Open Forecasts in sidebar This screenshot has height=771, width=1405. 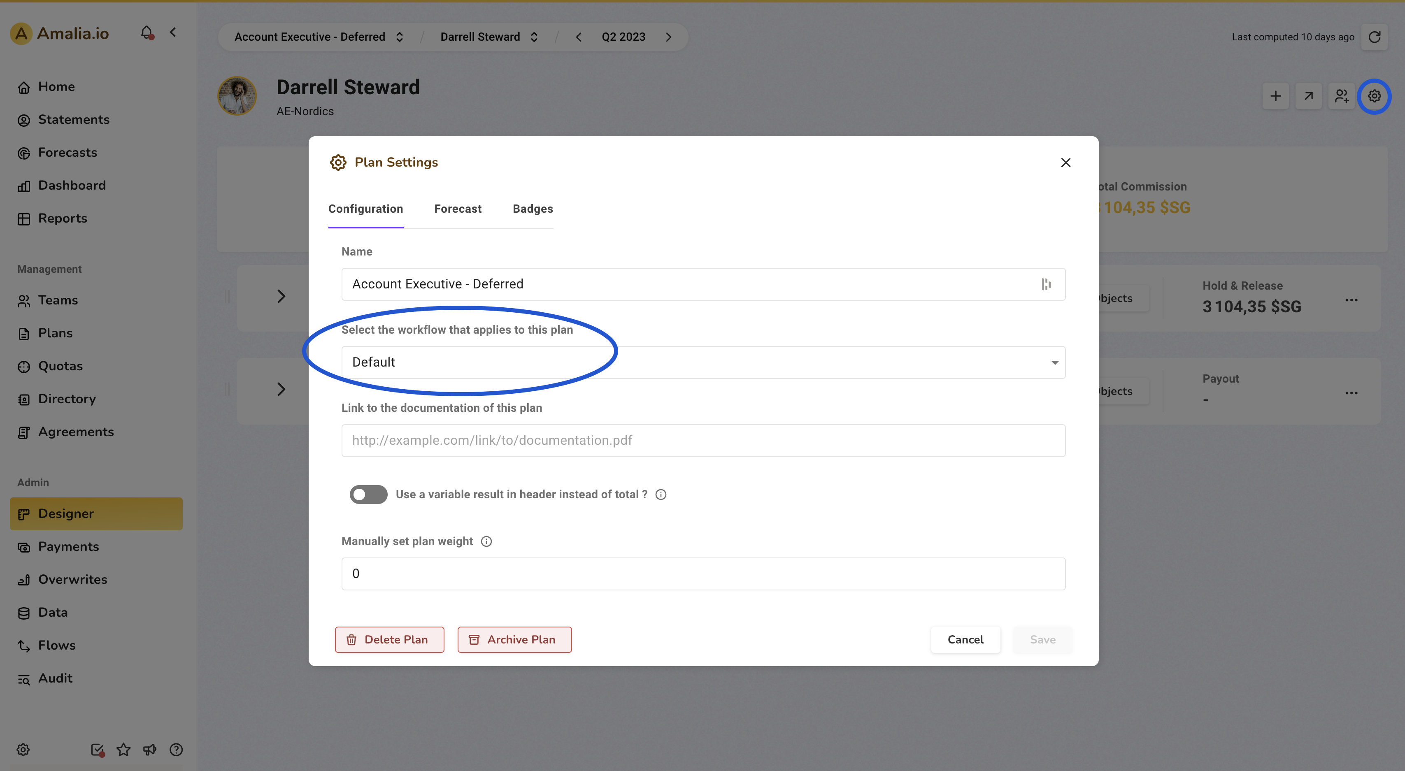[96, 153]
